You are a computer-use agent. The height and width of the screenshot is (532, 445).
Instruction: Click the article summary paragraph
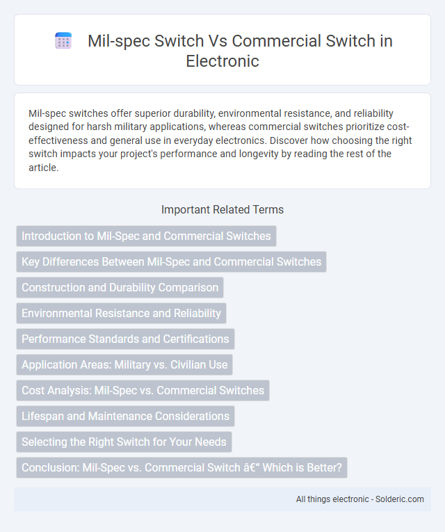tap(220, 140)
